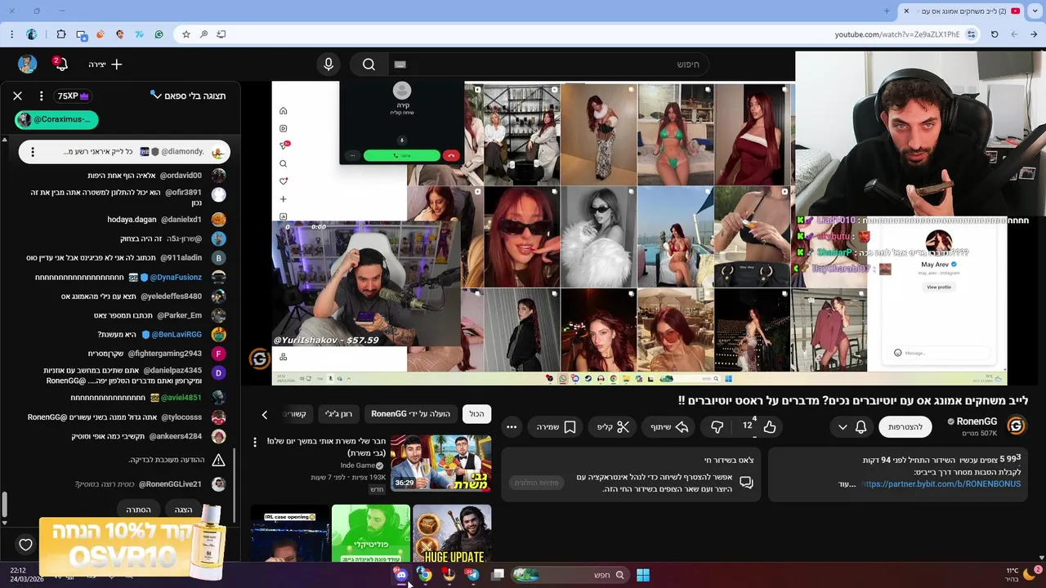Click the youtube.com address bar URL
1046x588 pixels.
[x=897, y=34]
